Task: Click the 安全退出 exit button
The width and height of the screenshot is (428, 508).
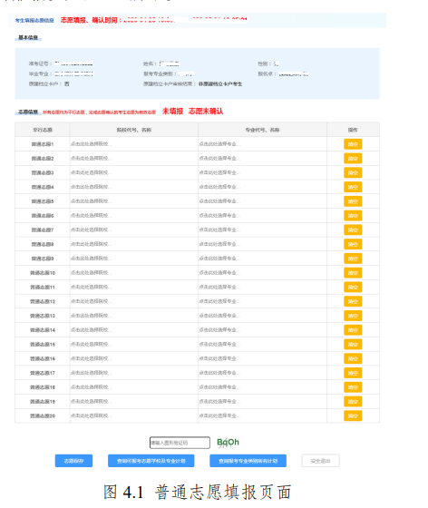Action: tap(320, 461)
